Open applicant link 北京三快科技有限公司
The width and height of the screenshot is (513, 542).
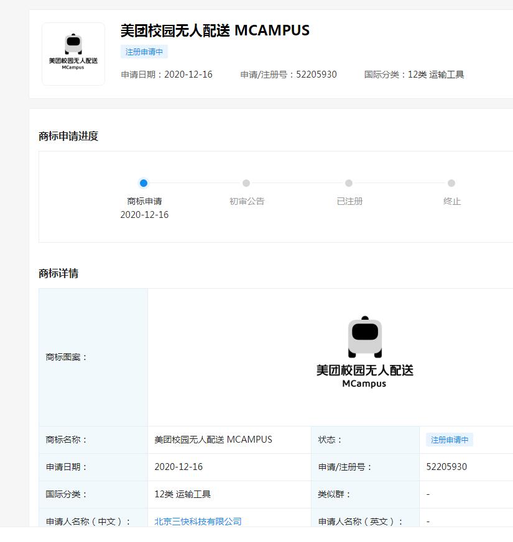tap(198, 522)
